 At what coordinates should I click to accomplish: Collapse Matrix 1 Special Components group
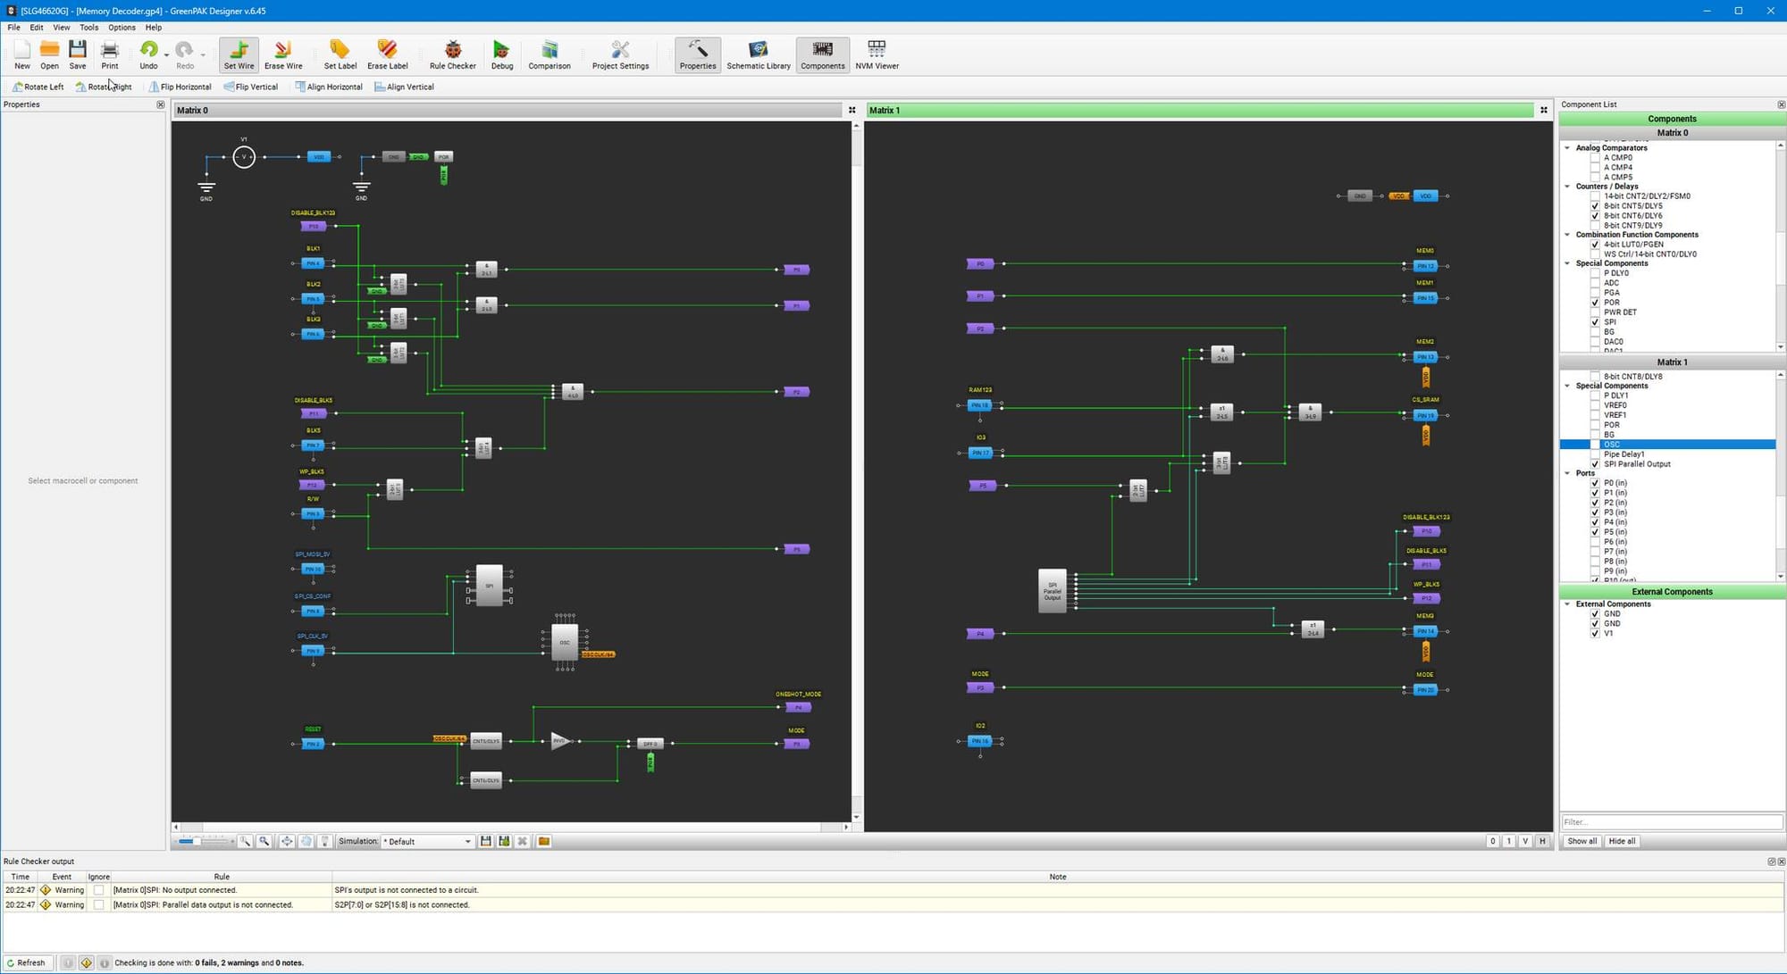(1567, 385)
